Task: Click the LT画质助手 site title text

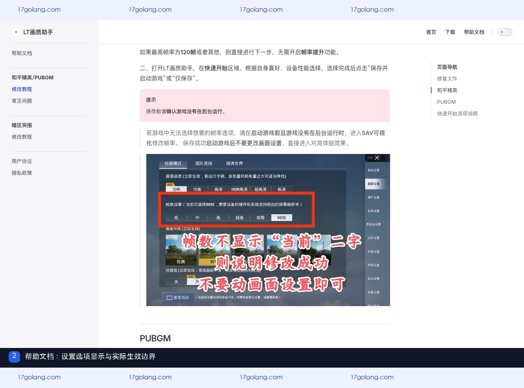Action: coord(38,32)
